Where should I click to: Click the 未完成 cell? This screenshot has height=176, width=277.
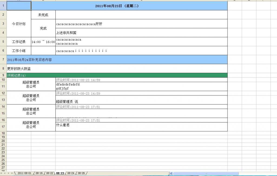43,15
